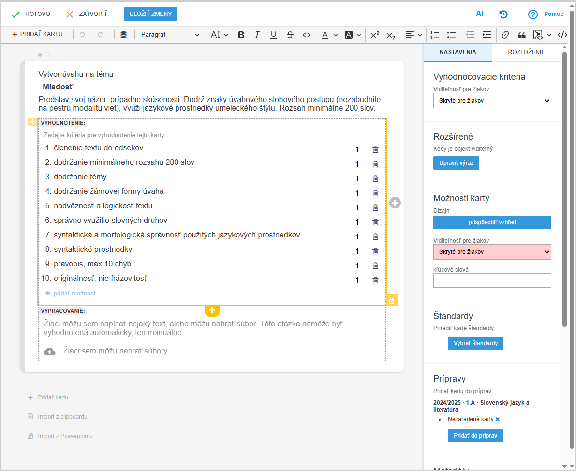This screenshot has width=576, height=471.
Task: Click the yellow delete block icon
Action: [392, 301]
